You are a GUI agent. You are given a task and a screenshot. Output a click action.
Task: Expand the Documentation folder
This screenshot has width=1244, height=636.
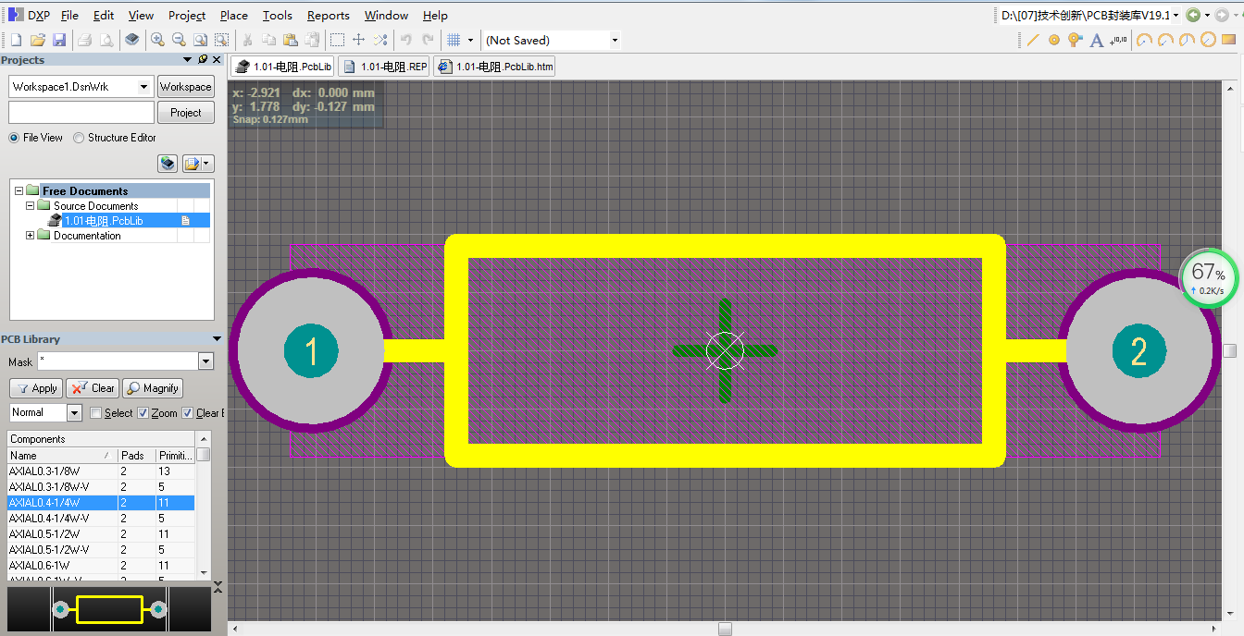pyautogui.click(x=30, y=236)
